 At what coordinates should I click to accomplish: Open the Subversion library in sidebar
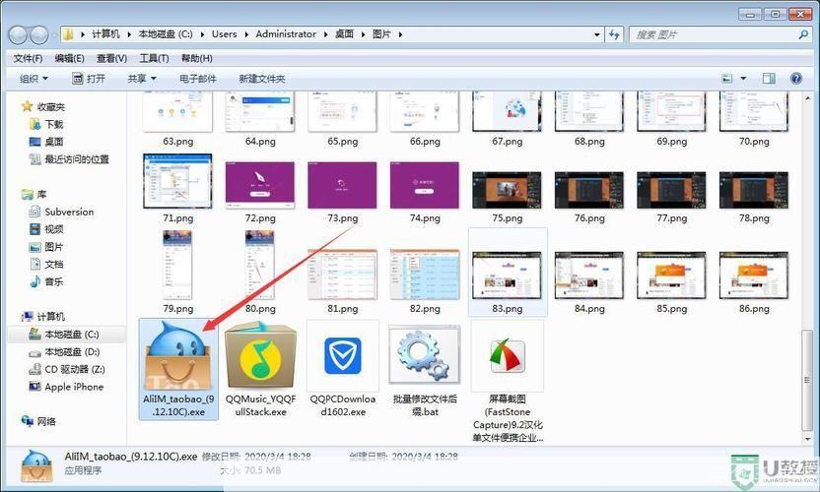click(x=68, y=212)
